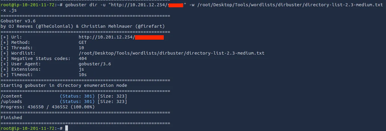Click the Timeout value 10s
Viewport: 386px width, 131px height.
coord(83,75)
